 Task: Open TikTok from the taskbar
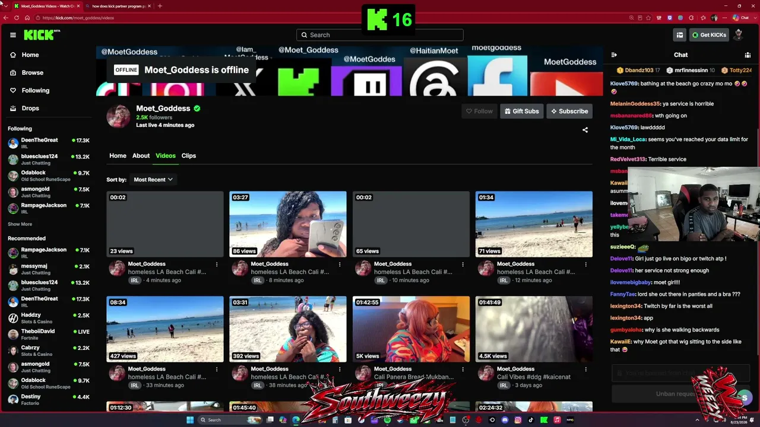[x=531, y=420]
